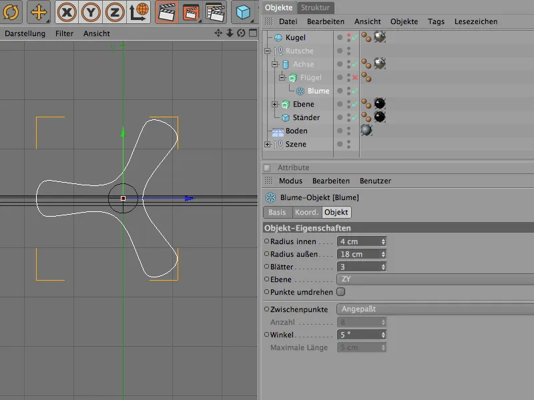Image resolution: width=534 pixels, height=400 pixels.
Task: Click the Radius außen stepper arrows
Action: pyautogui.click(x=383, y=254)
